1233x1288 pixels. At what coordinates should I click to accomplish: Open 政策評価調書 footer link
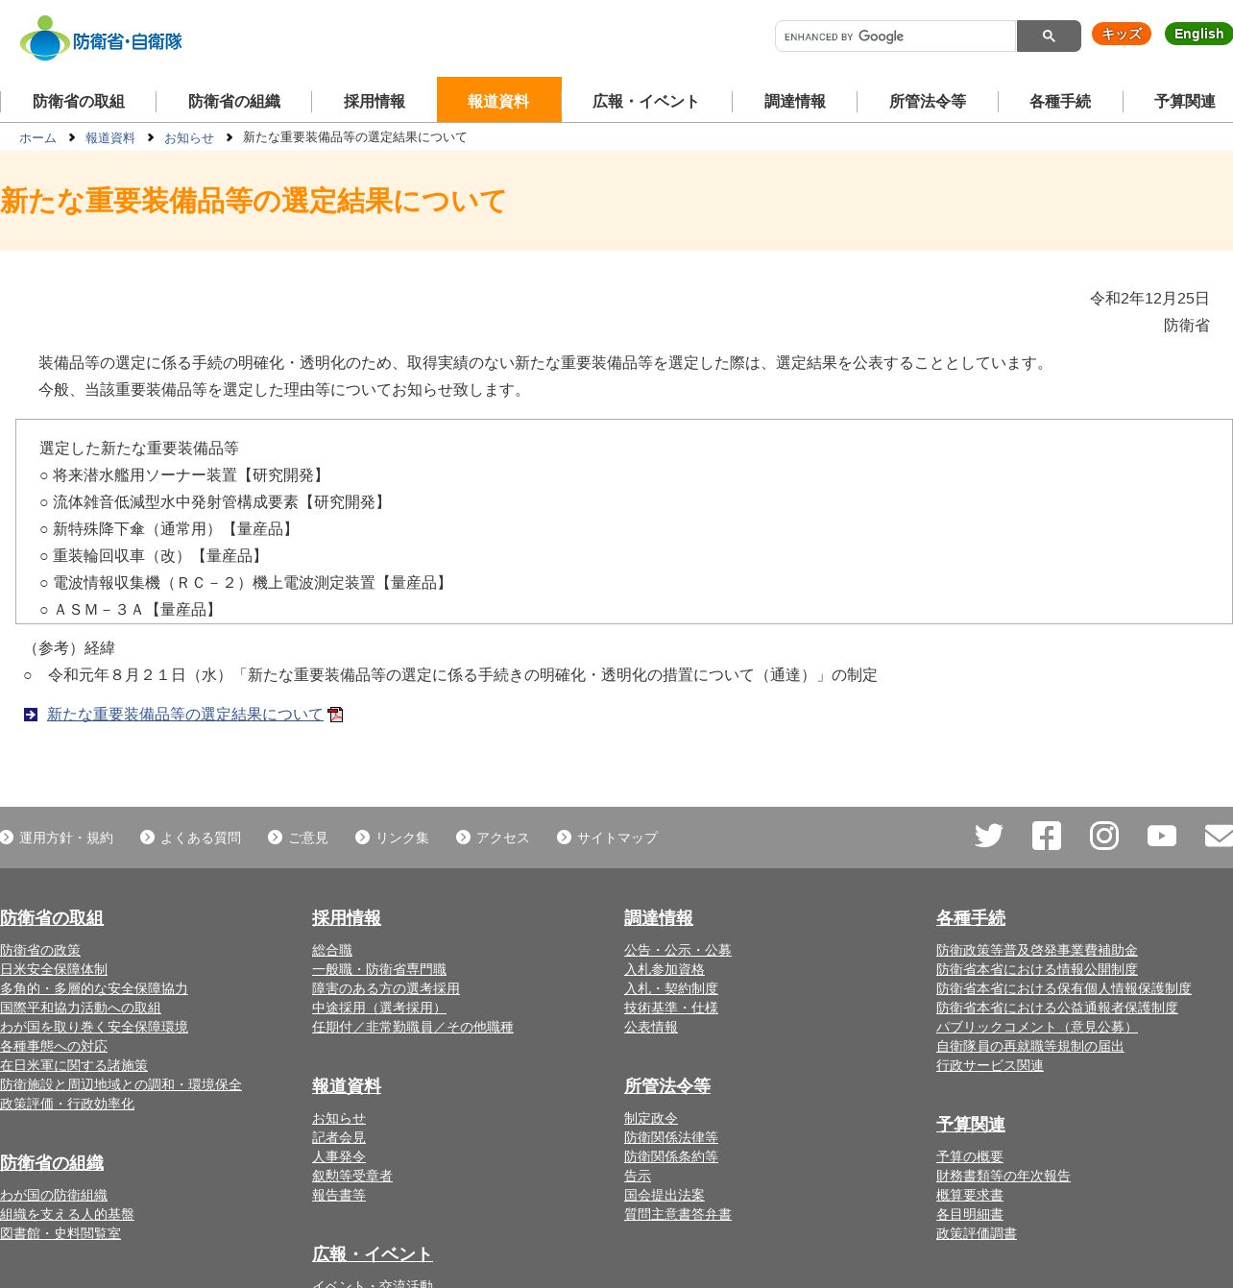(x=977, y=1234)
